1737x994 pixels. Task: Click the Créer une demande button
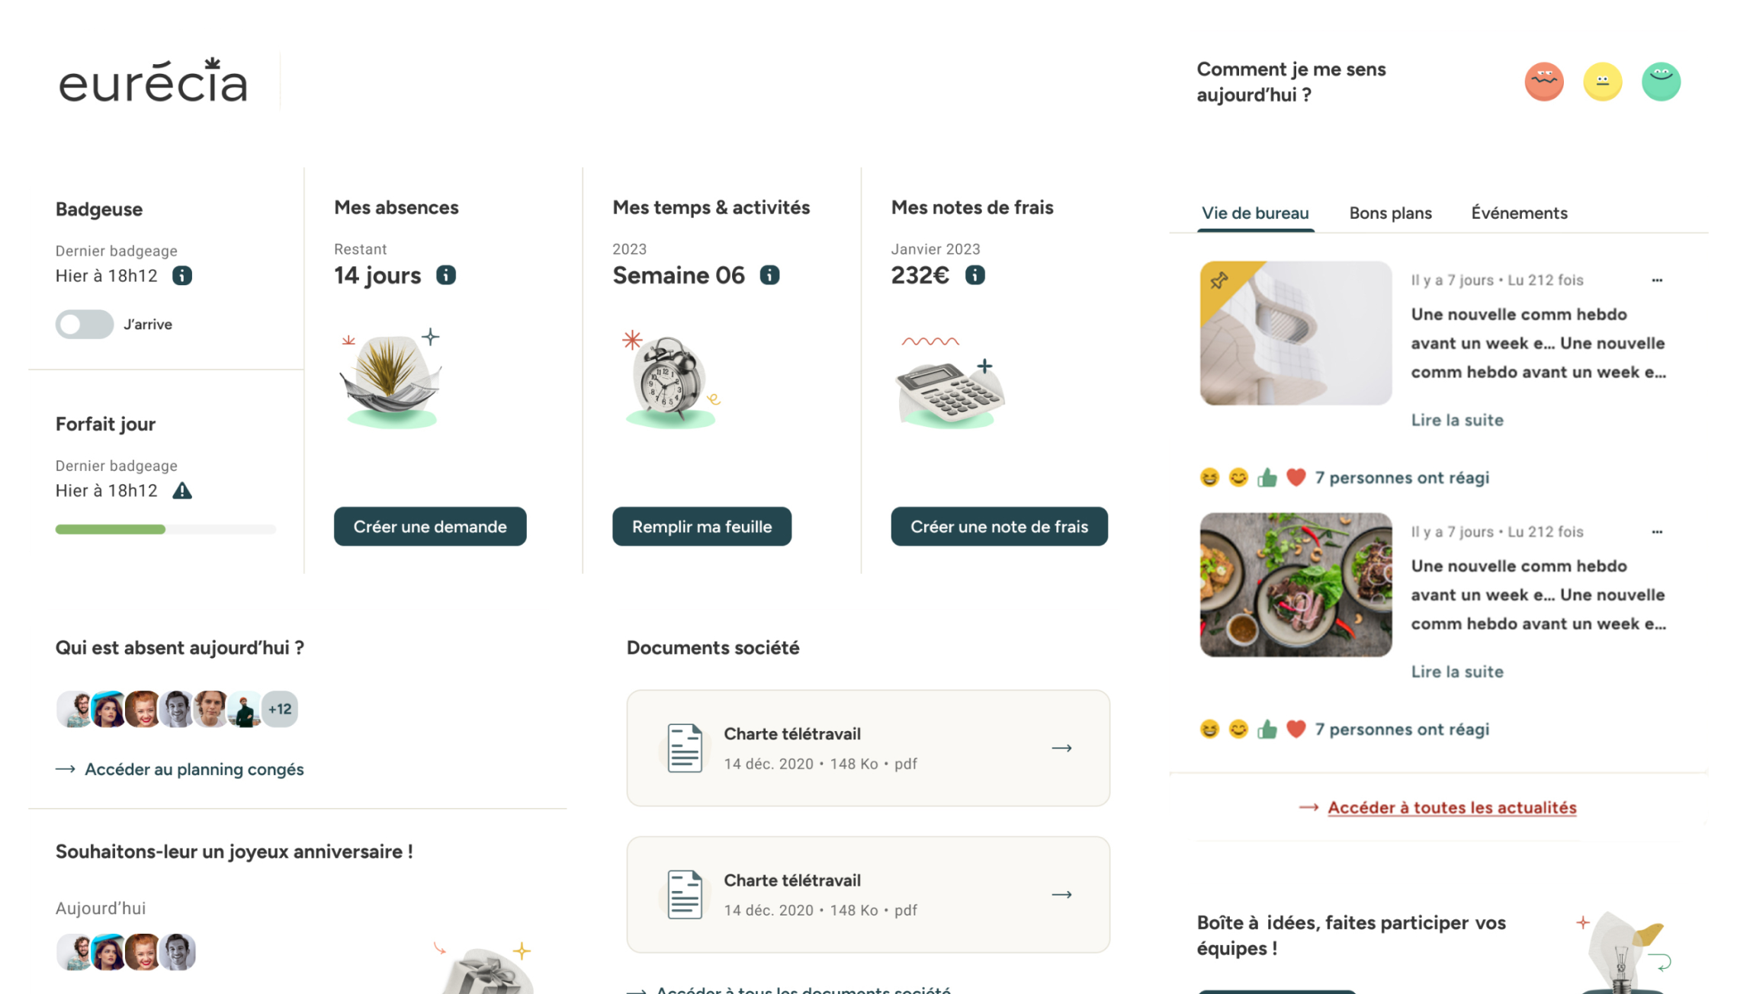(x=430, y=527)
